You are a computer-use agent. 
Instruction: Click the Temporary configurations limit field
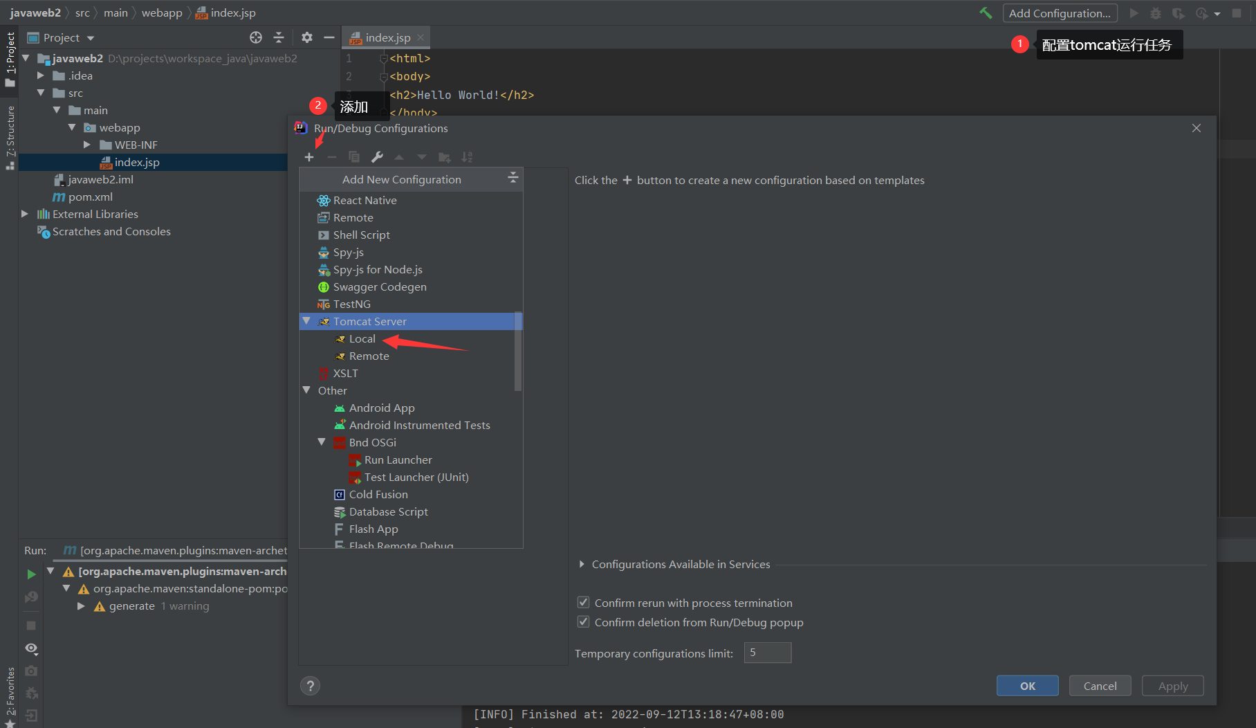pos(767,653)
